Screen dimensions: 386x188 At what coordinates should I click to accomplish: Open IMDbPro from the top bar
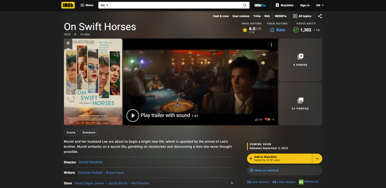pyautogui.click(x=260, y=5)
